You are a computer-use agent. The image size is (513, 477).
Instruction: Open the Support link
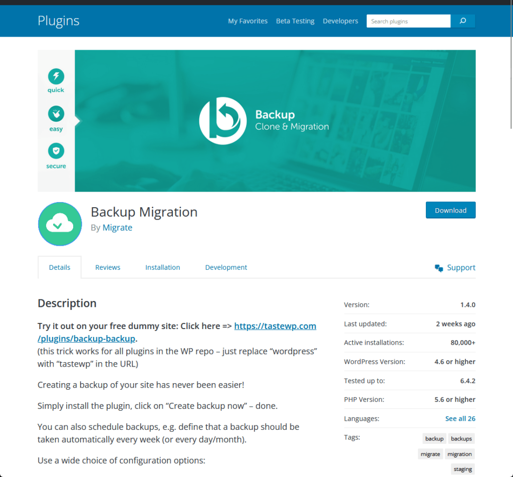(461, 267)
